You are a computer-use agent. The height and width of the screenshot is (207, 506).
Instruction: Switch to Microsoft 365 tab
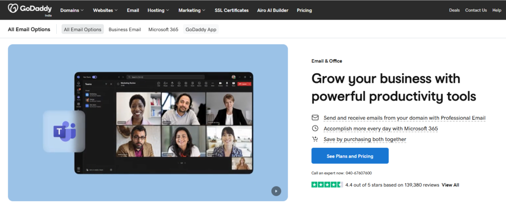pos(163,29)
